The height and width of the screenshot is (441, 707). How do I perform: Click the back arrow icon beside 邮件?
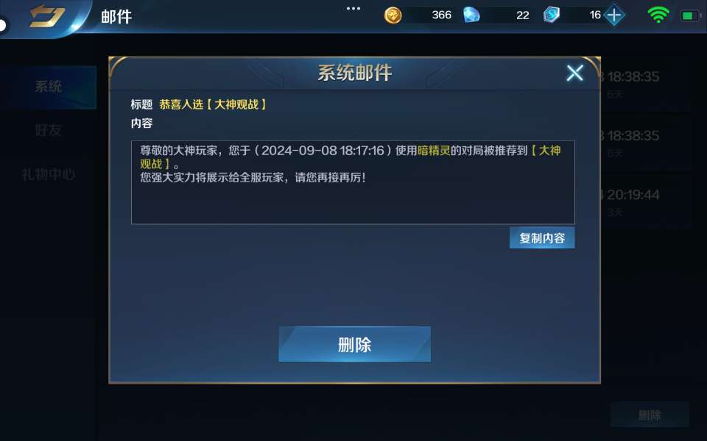[47, 17]
